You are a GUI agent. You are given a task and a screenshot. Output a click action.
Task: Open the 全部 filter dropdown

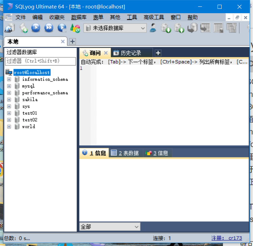coord(110,227)
